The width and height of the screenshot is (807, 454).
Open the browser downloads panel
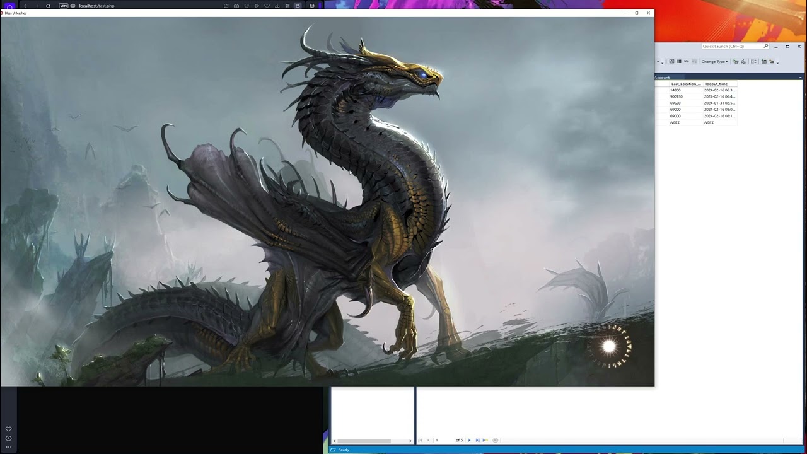pyautogui.click(x=277, y=6)
